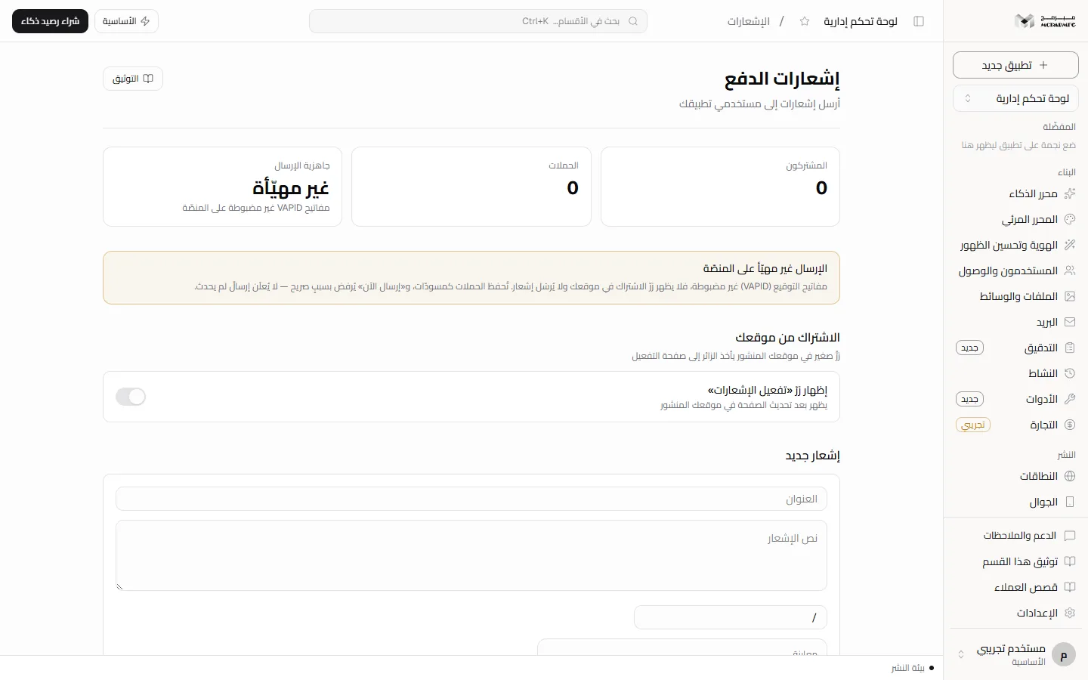Click the audit clipboard icon

click(1069, 348)
